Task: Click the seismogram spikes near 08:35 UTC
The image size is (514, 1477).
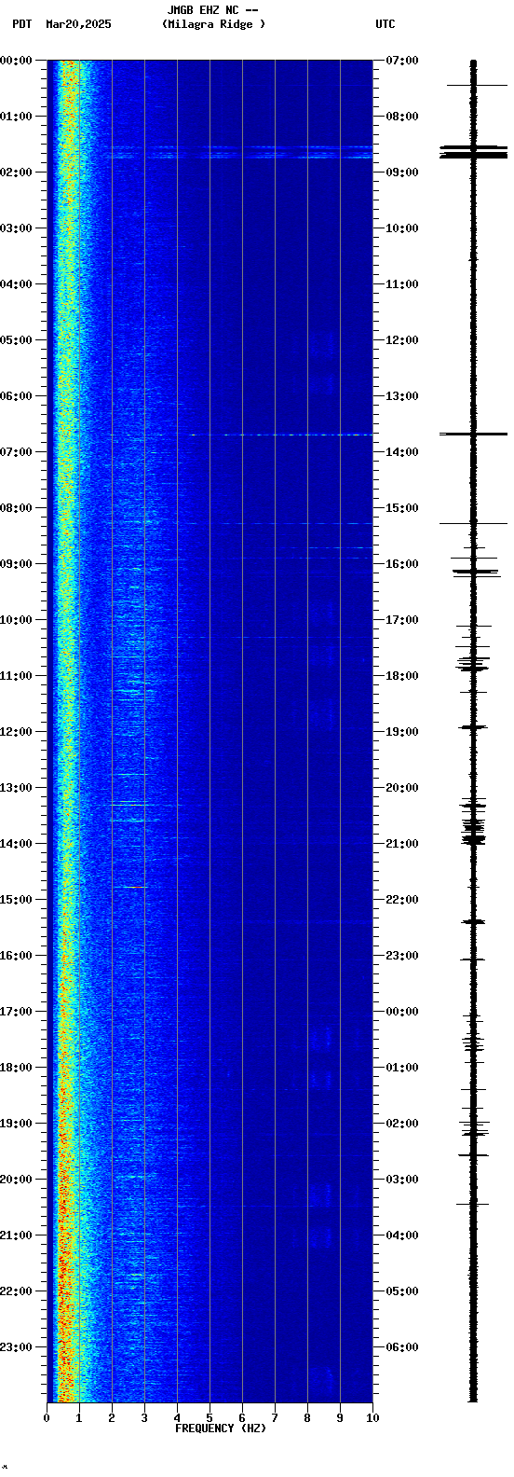Action: click(473, 151)
